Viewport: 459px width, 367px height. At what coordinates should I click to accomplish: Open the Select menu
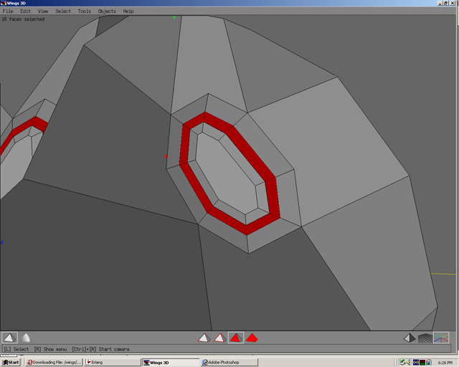pyautogui.click(x=63, y=11)
